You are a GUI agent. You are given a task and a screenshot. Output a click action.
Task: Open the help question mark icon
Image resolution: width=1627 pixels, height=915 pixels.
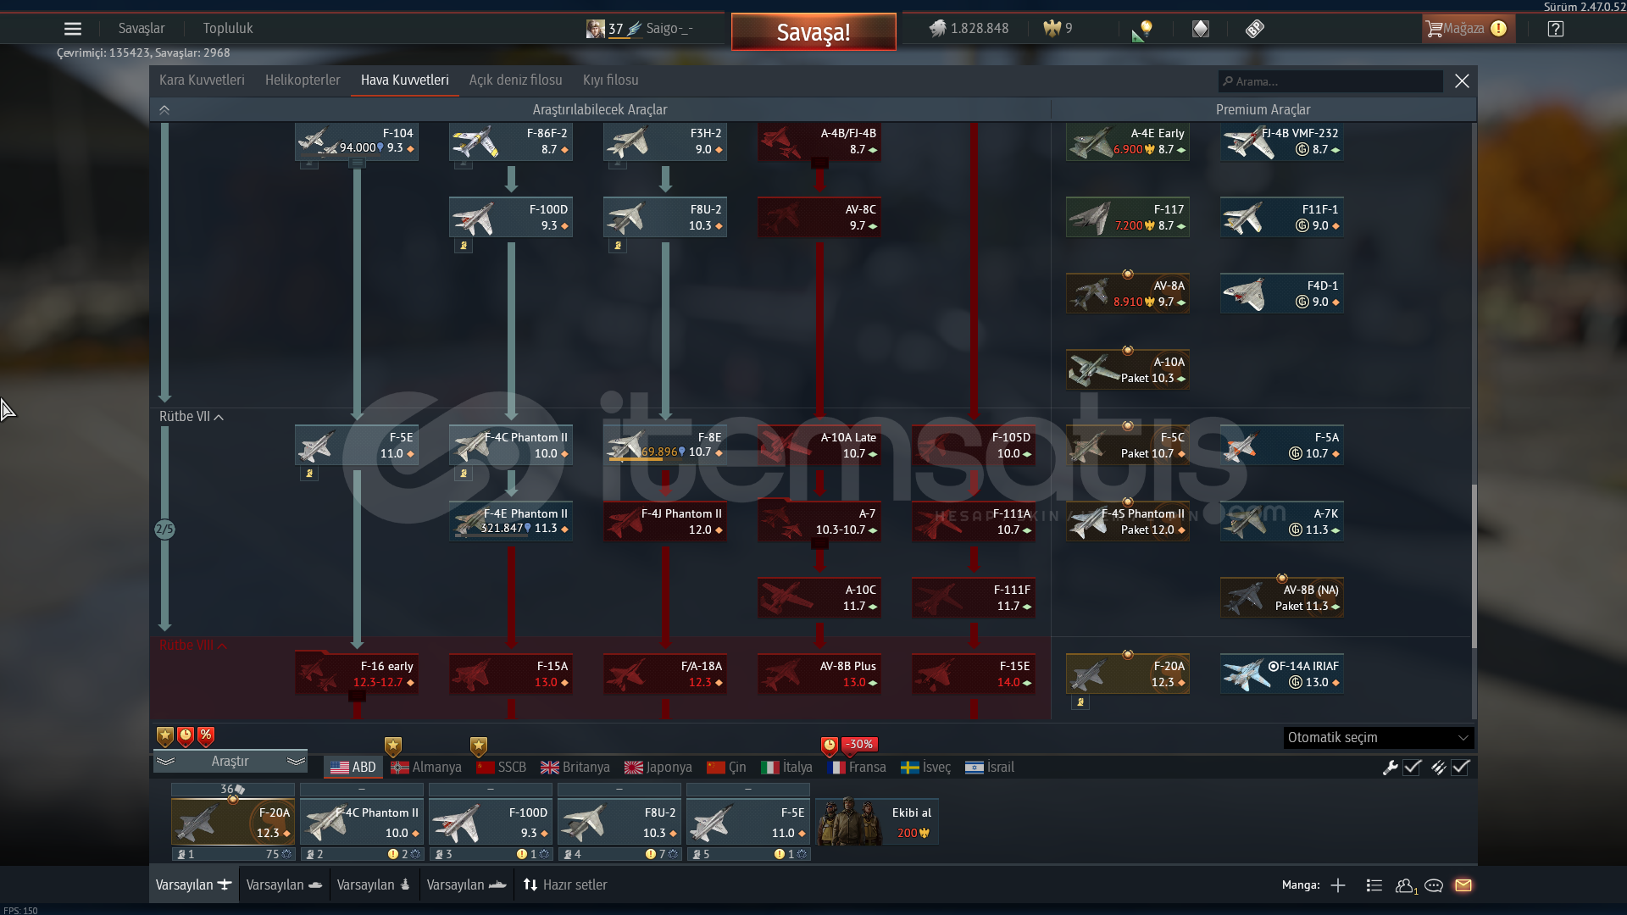point(1555,29)
